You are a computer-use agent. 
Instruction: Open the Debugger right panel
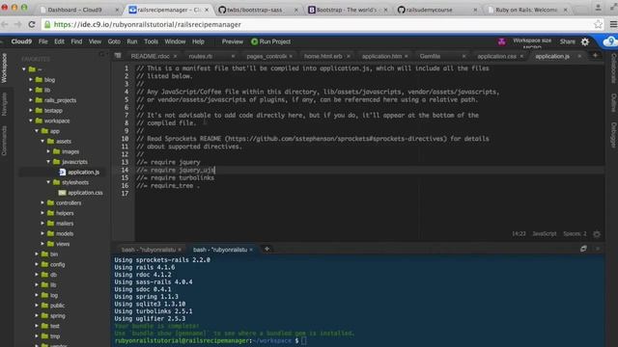pyautogui.click(x=613, y=135)
